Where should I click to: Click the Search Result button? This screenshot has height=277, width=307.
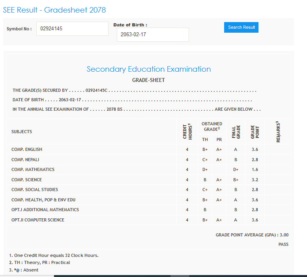click(241, 28)
